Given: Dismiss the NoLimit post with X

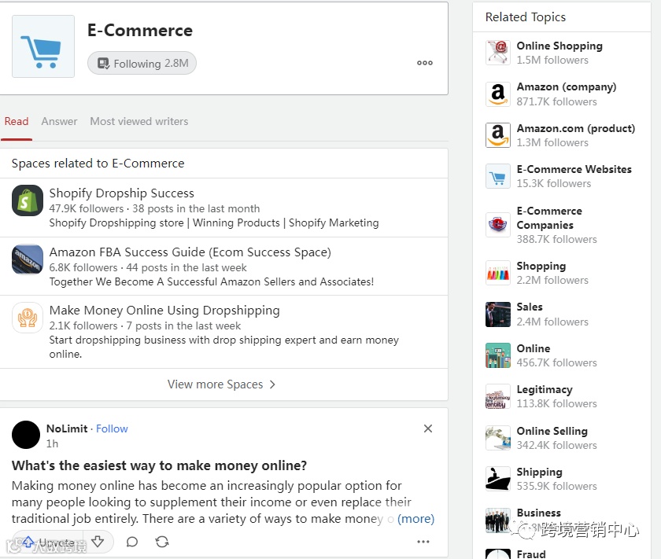Looking at the screenshot, I should (x=428, y=428).
